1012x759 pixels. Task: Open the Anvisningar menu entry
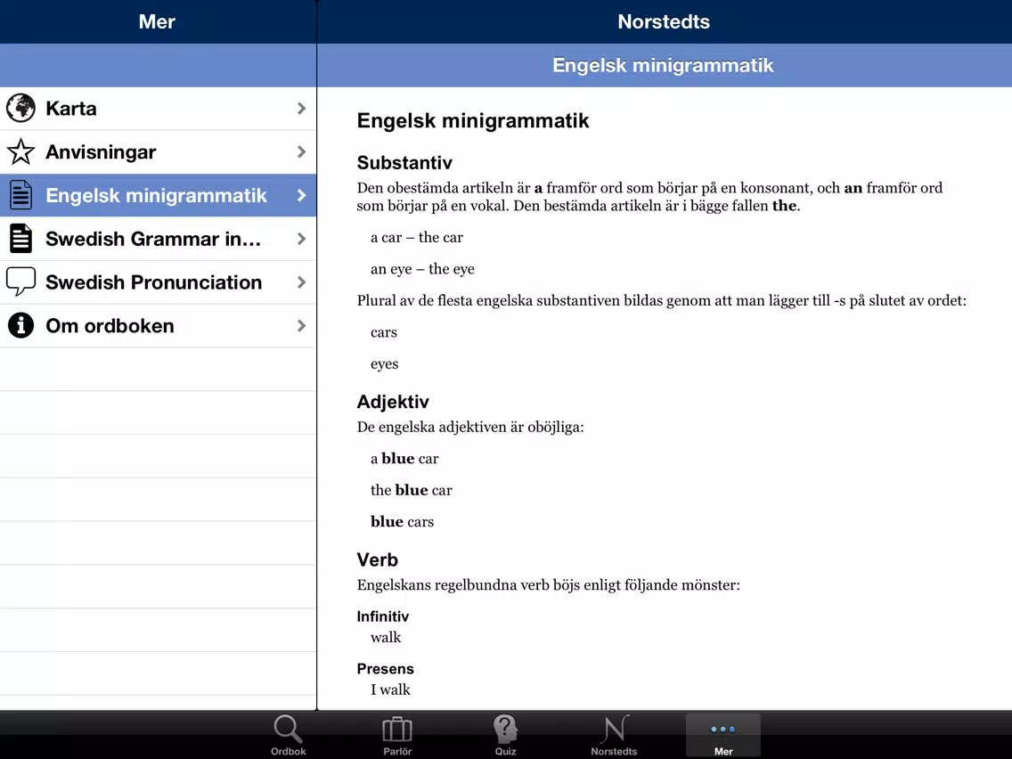pos(159,151)
